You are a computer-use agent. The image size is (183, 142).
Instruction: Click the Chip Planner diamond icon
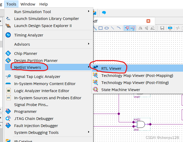8,53
